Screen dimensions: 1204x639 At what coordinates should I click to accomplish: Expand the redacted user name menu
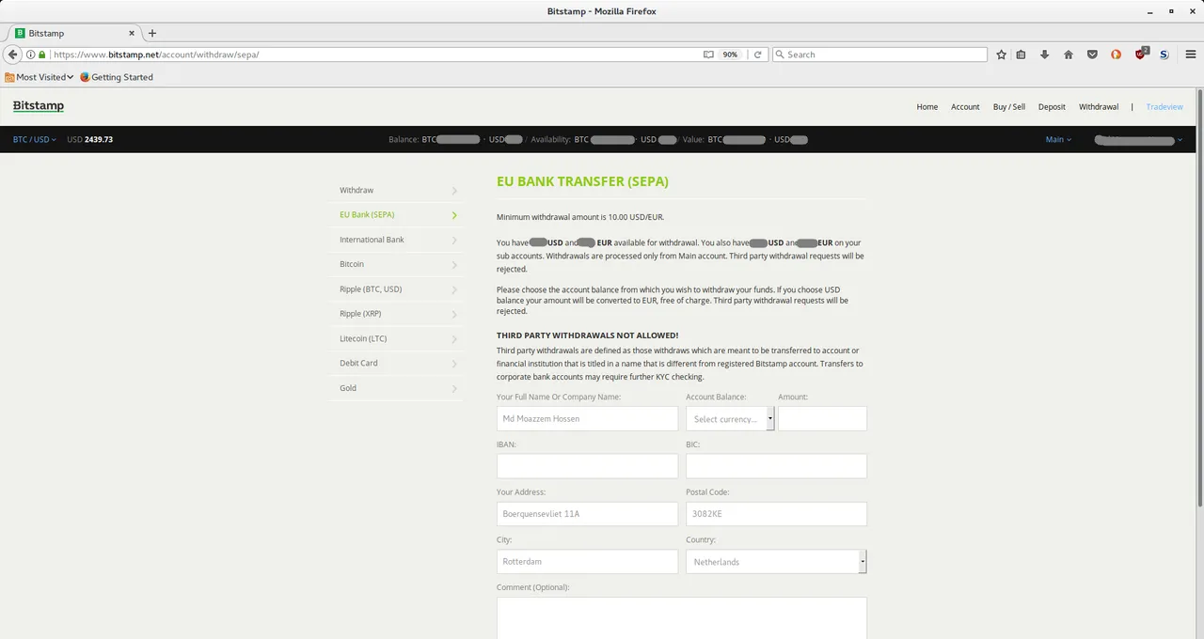coord(1138,139)
